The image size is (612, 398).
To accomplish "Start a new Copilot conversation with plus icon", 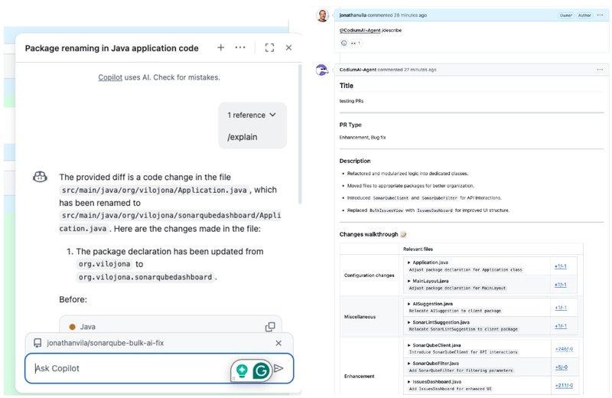I will point(220,47).
